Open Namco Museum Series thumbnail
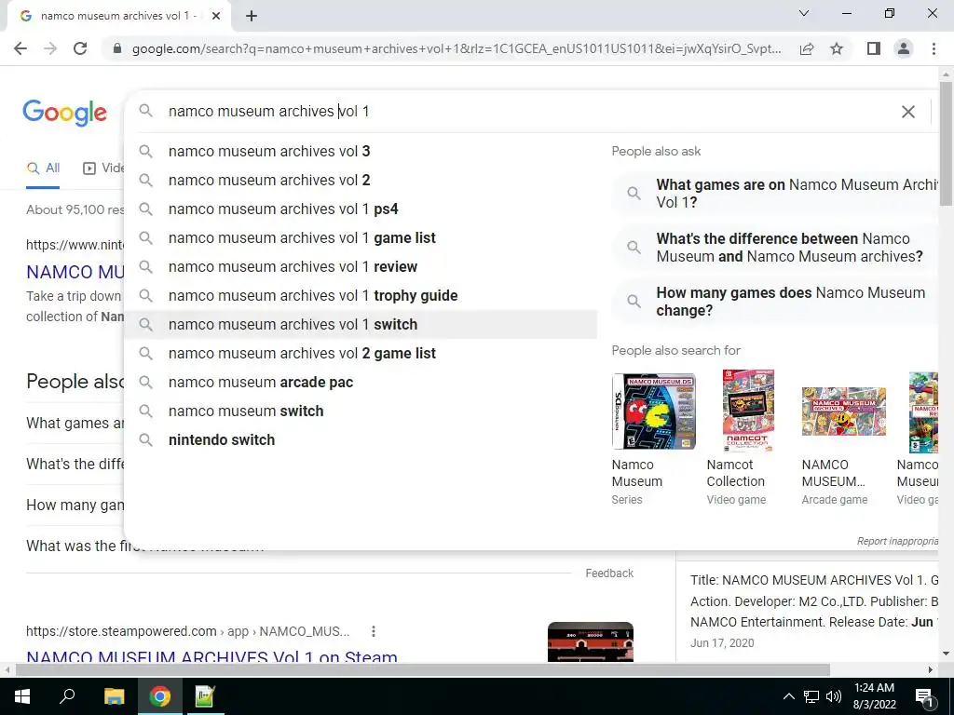This screenshot has width=954, height=715. 653,411
